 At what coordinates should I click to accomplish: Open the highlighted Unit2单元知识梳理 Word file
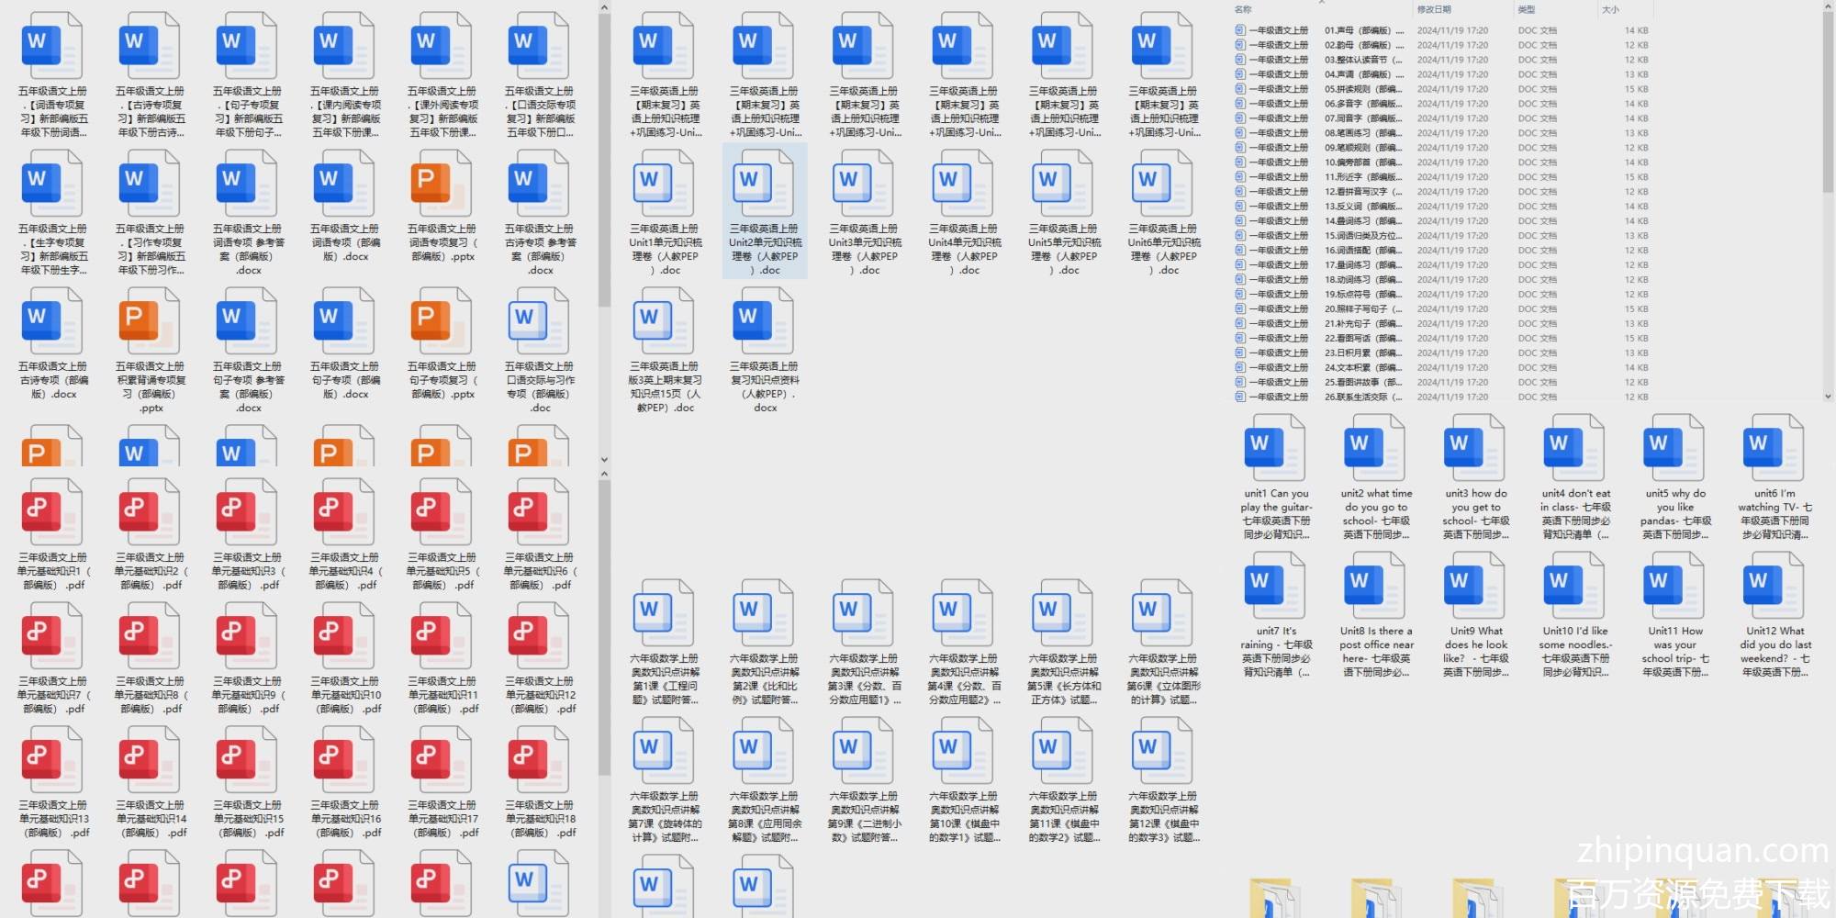coord(765,210)
